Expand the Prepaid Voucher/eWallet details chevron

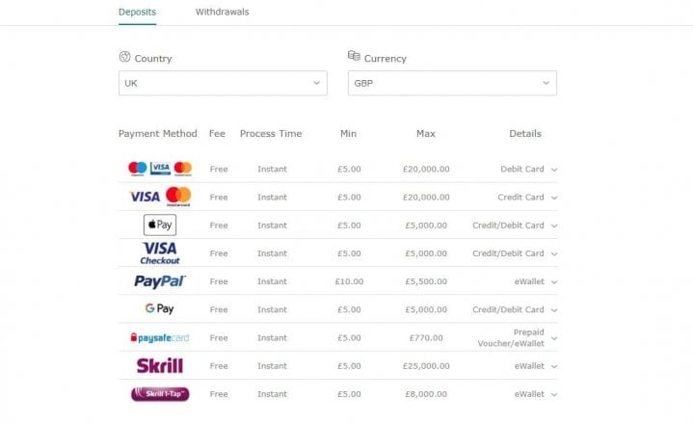(554, 337)
